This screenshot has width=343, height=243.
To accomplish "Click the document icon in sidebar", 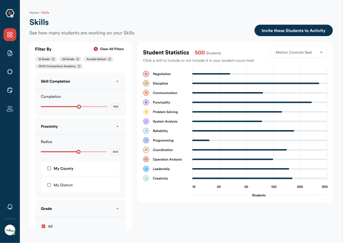I will click(x=10, y=53).
